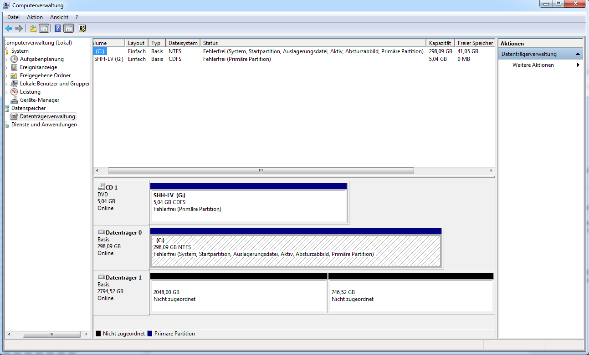589x355 pixels.
Task: Sort by the Dateisystem column header
Action: point(183,43)
